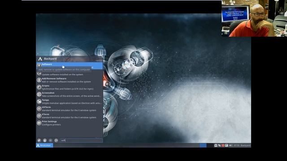
Task: Click the panel clock
Action: point(236,145)
